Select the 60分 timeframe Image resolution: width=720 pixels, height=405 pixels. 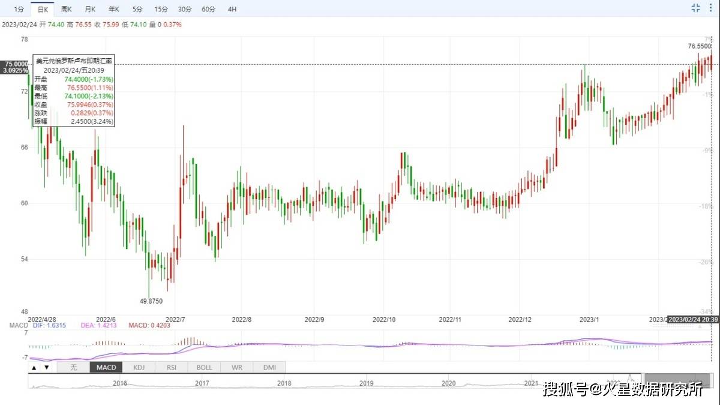pos(209,9)
